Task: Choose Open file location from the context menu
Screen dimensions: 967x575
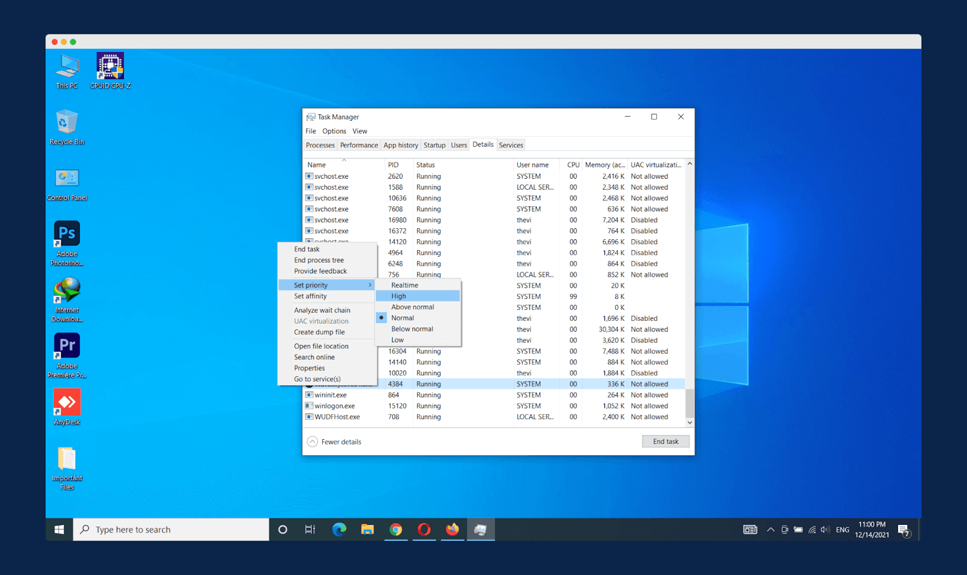Action: (321, 345)
